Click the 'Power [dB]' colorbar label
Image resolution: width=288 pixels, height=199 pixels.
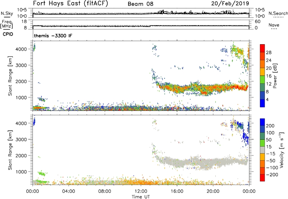(275, 76)
